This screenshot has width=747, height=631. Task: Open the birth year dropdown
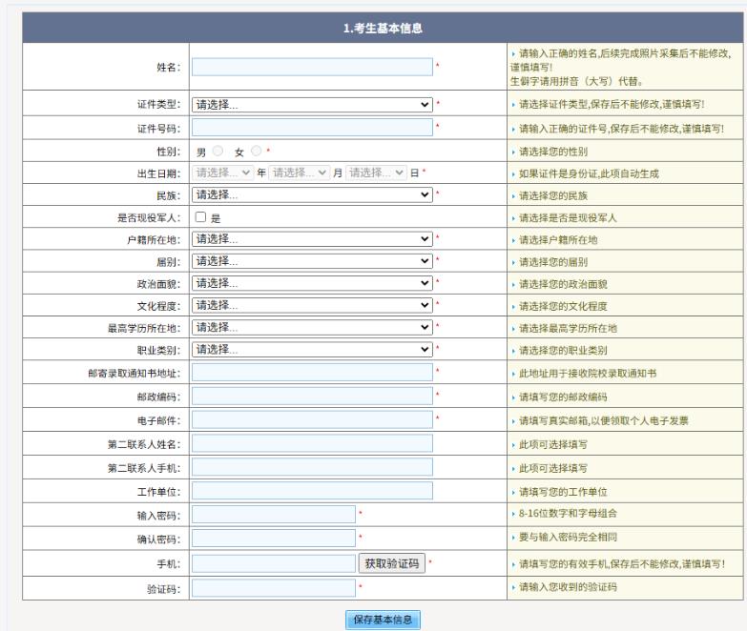point(223,173)
